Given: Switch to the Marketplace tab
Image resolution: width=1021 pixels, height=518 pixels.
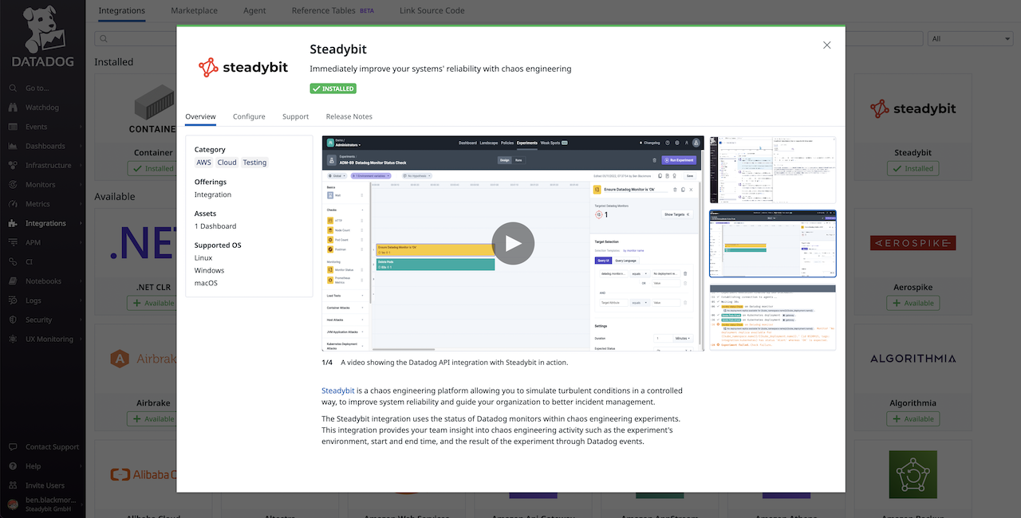Looking at the screenshot, I should [x=194, y=11].
